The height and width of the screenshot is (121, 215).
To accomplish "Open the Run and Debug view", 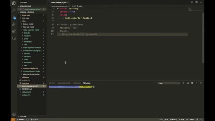I will click(14, 24).
